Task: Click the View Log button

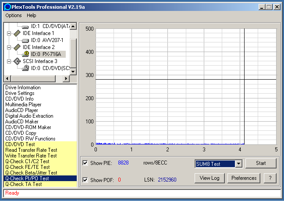Action: pyautogui.click(x=209, y=178)
